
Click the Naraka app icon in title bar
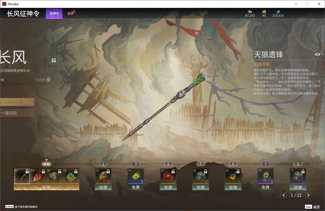(x=4, y=4)
